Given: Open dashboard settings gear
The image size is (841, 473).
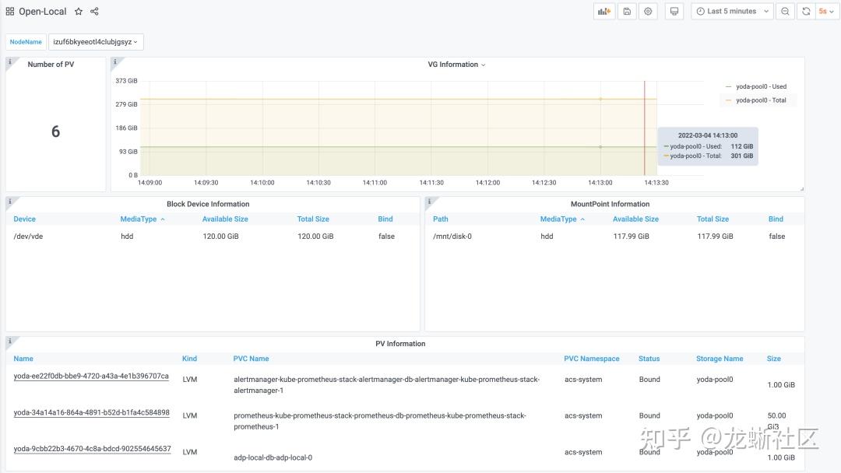Looking at the screenshot, I should [648, 11].
